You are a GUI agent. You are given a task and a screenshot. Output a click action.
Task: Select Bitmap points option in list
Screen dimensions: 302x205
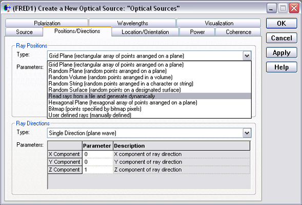tap(149, 109)
